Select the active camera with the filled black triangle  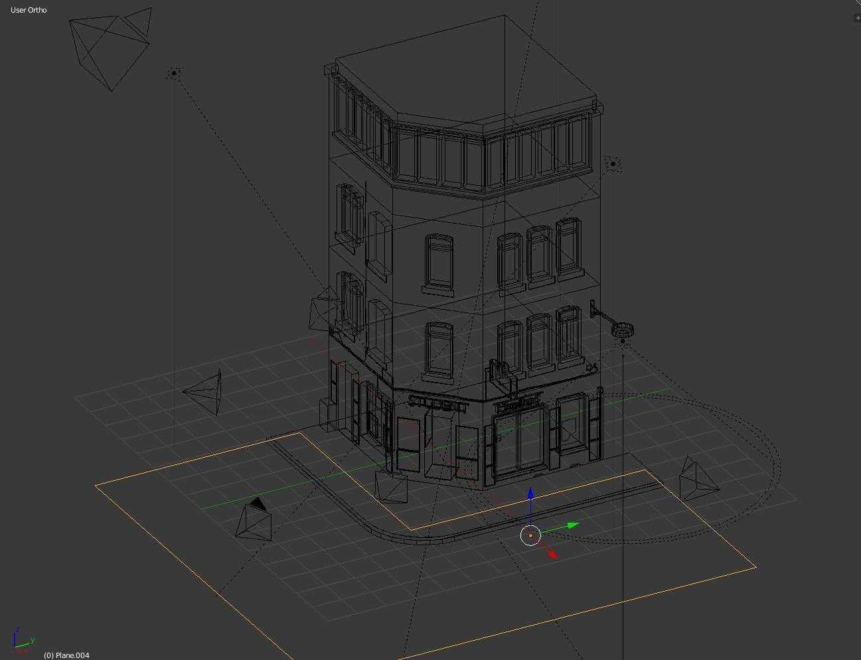coord(254,519)
